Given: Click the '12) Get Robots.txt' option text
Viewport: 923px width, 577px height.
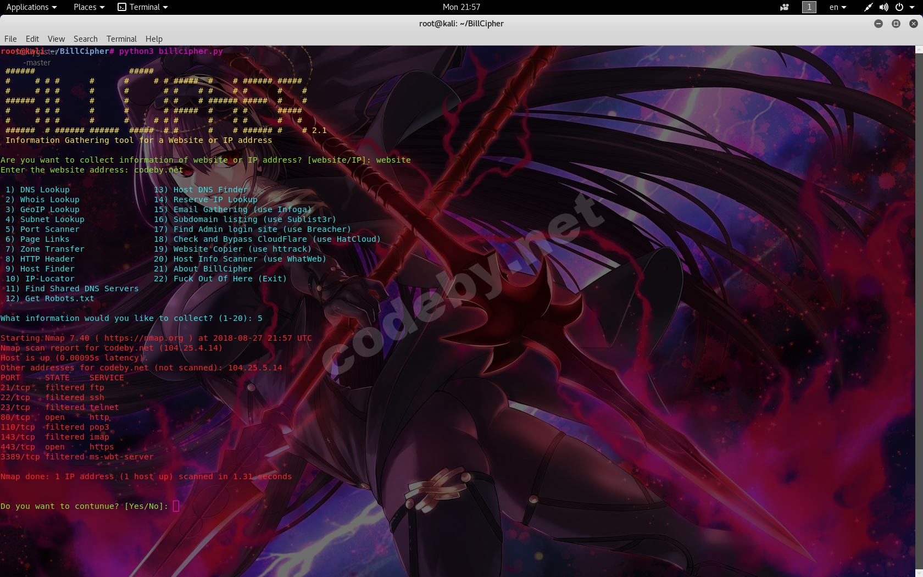Looking at the screenshot, I should coord(50,298).
